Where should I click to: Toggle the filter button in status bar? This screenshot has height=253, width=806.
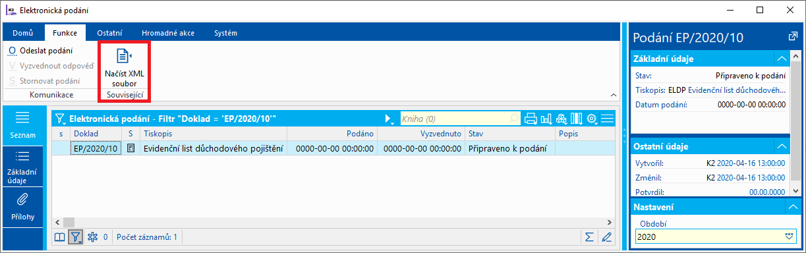tap(76, 237)
